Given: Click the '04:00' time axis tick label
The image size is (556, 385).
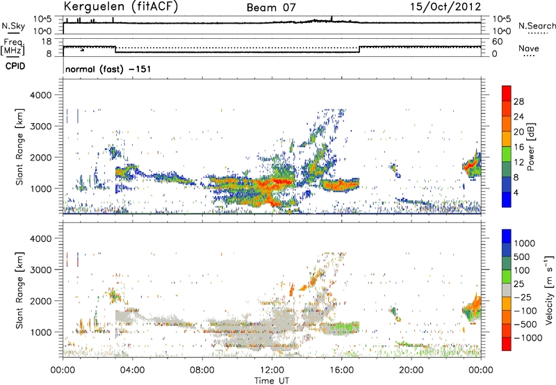Looking at the screenshot, I should pyautogui.click(x=132, y=370).
